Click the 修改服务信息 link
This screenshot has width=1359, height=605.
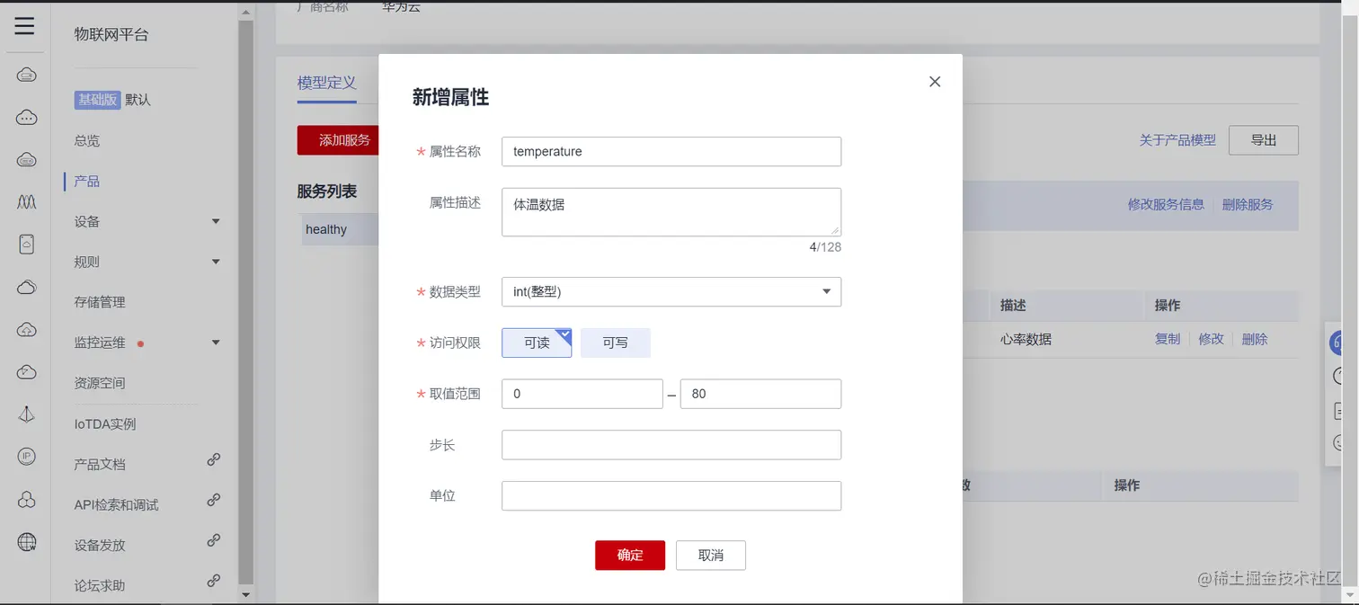pyautogui.click(x=1166, y=204)
